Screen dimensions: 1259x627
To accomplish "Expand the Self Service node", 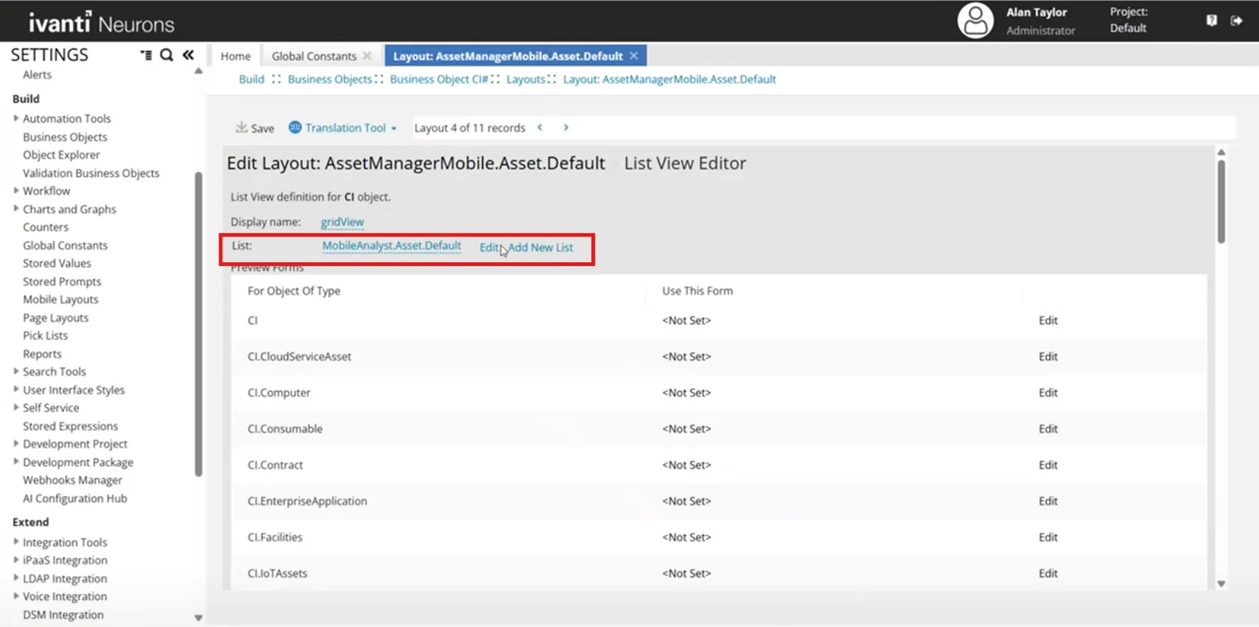I will point(16,408).
